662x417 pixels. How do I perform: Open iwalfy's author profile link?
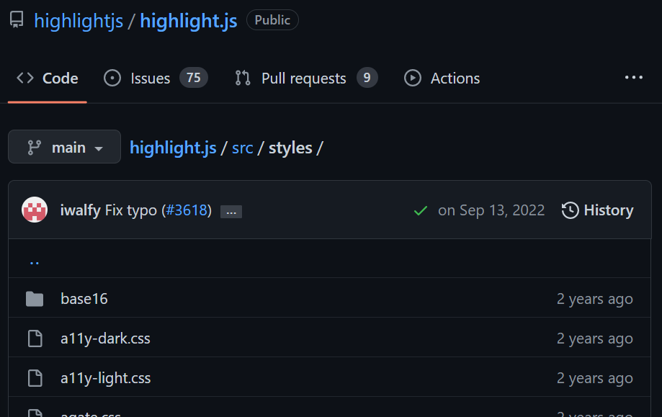(80, 210)
